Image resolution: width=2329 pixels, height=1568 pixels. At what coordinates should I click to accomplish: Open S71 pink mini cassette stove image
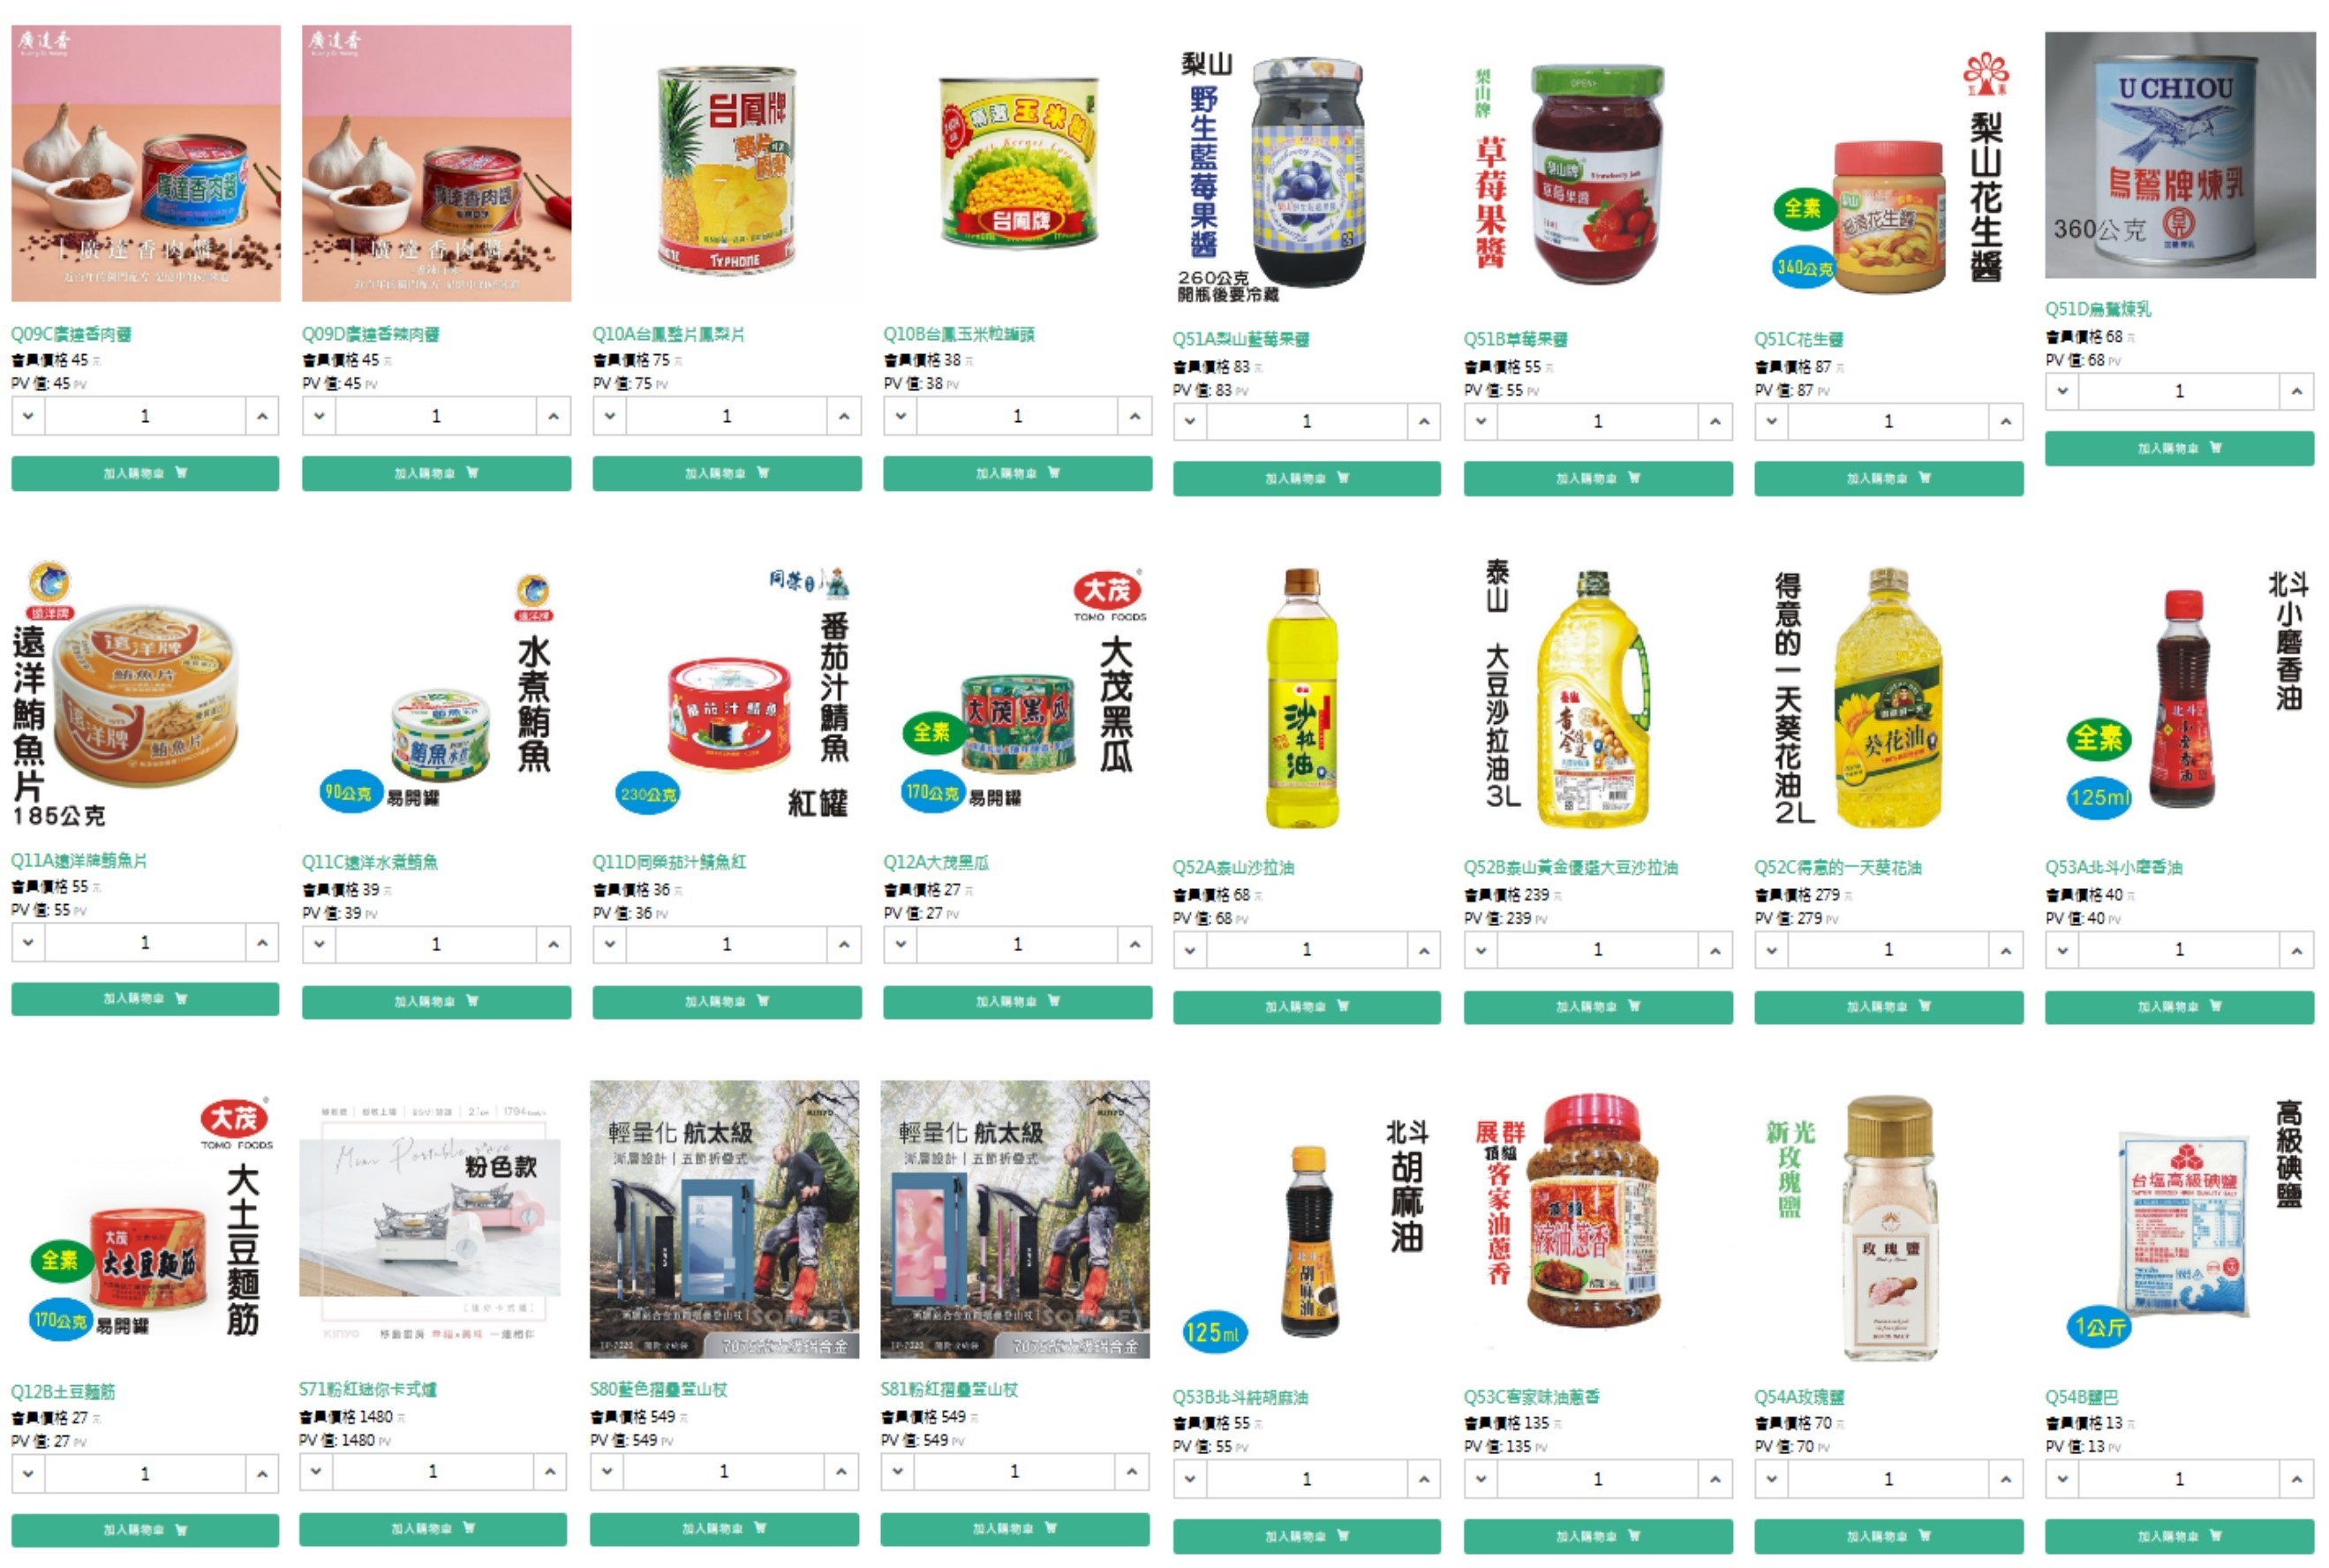click(x=430, y=1220)
